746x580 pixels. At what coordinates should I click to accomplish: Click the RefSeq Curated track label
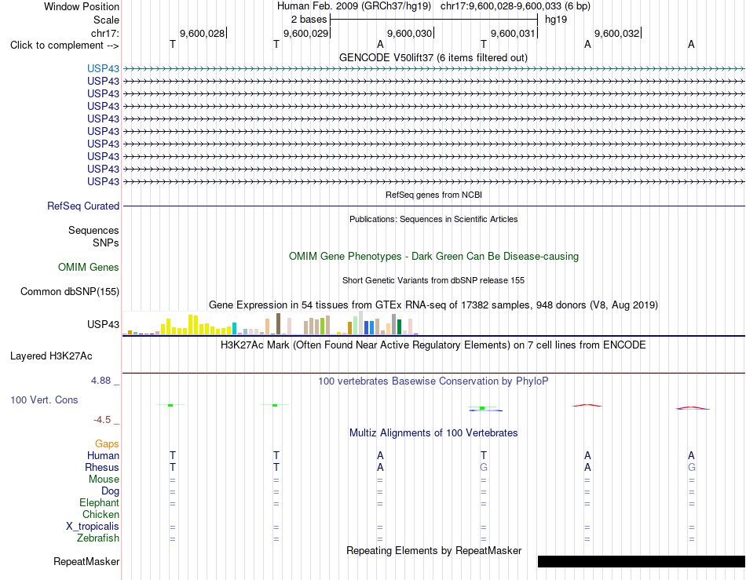pyautogui.click(x=82, y=206)
